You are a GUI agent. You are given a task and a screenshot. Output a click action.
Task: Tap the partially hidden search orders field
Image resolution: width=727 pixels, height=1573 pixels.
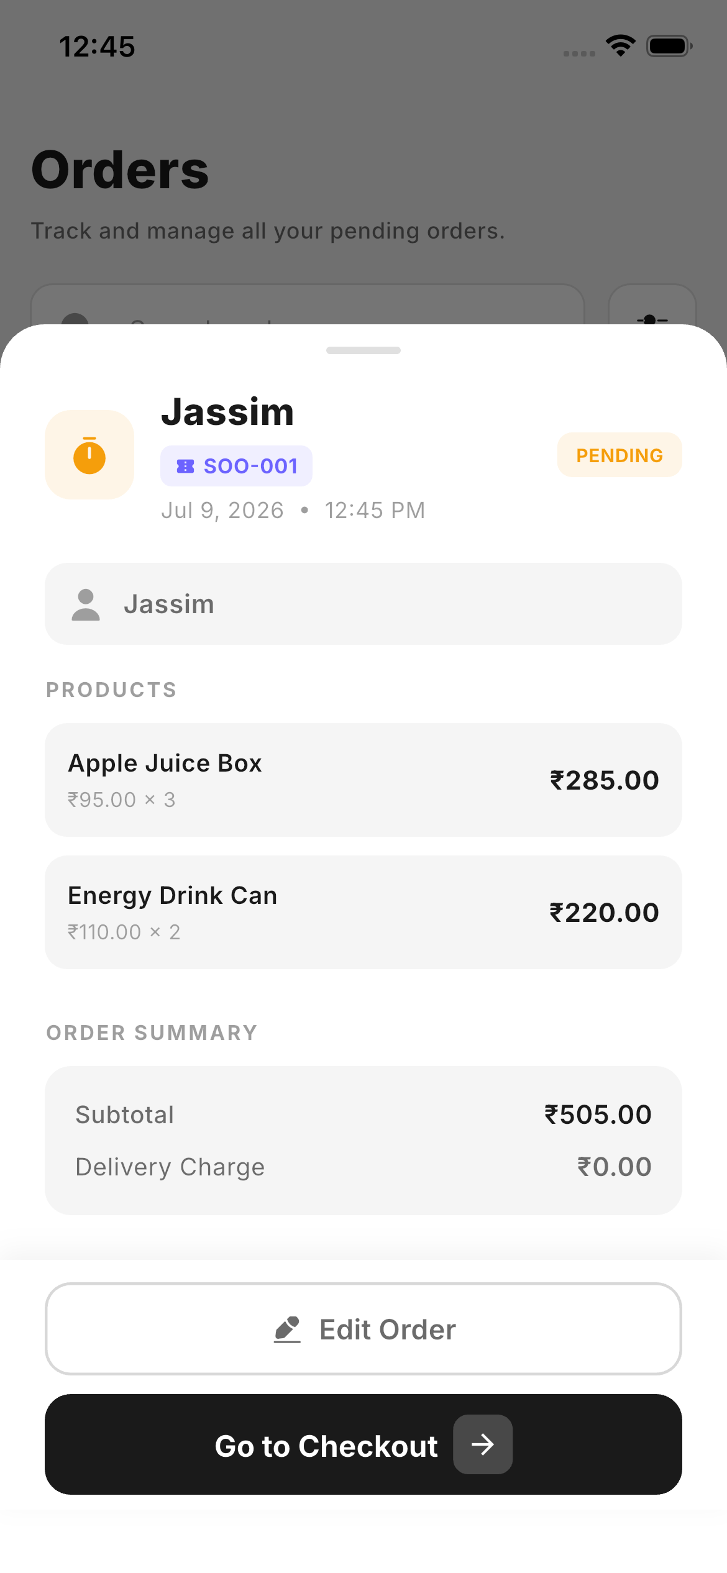click(x=308, y=305)
